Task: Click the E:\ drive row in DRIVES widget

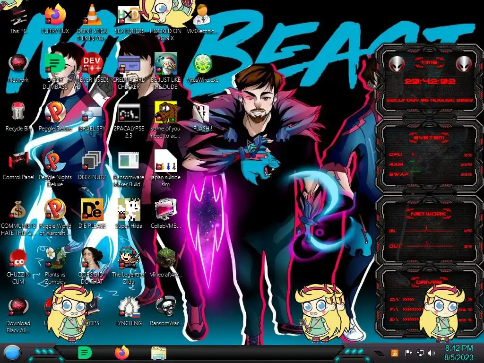Action: click(x=430, y=319)
